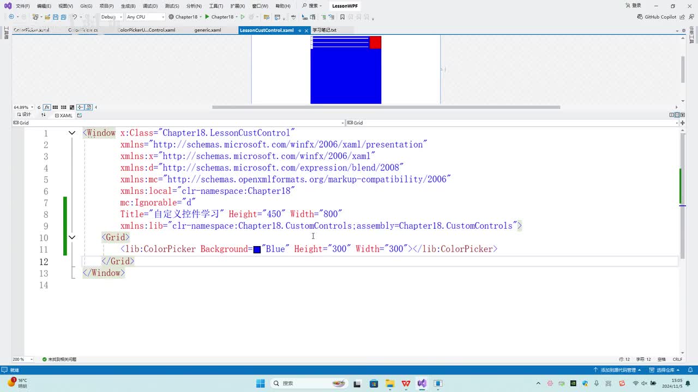This screenshot has height=392, width=698.
Task: Open the 文件(F) menu
Action: coord(23,6)
